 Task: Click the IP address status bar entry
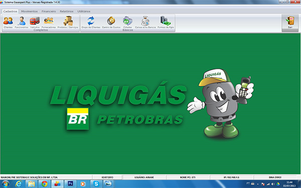coord(231,177)
